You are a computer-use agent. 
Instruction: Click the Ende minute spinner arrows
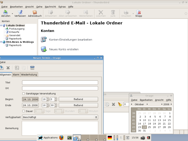pyautogui.click(x=56, y=105)
